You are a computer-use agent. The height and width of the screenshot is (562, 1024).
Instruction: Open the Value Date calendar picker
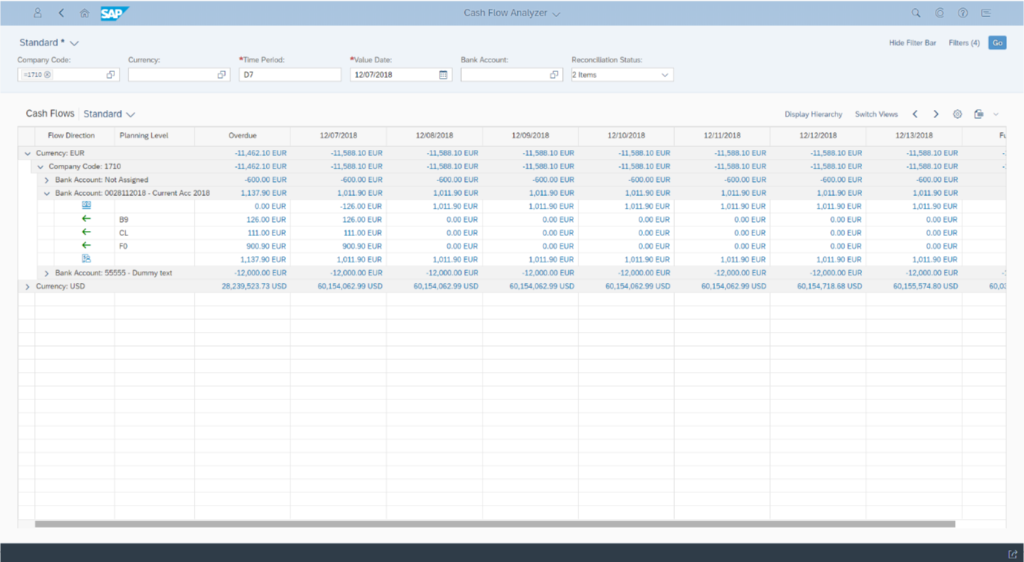coord(443,75)
